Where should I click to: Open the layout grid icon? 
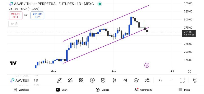[81, 80]
